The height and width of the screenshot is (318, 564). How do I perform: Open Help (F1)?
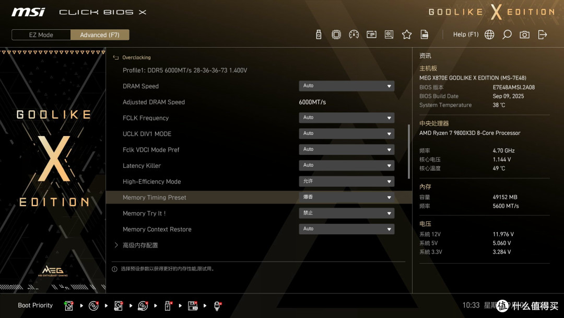(x=466, y=35)
